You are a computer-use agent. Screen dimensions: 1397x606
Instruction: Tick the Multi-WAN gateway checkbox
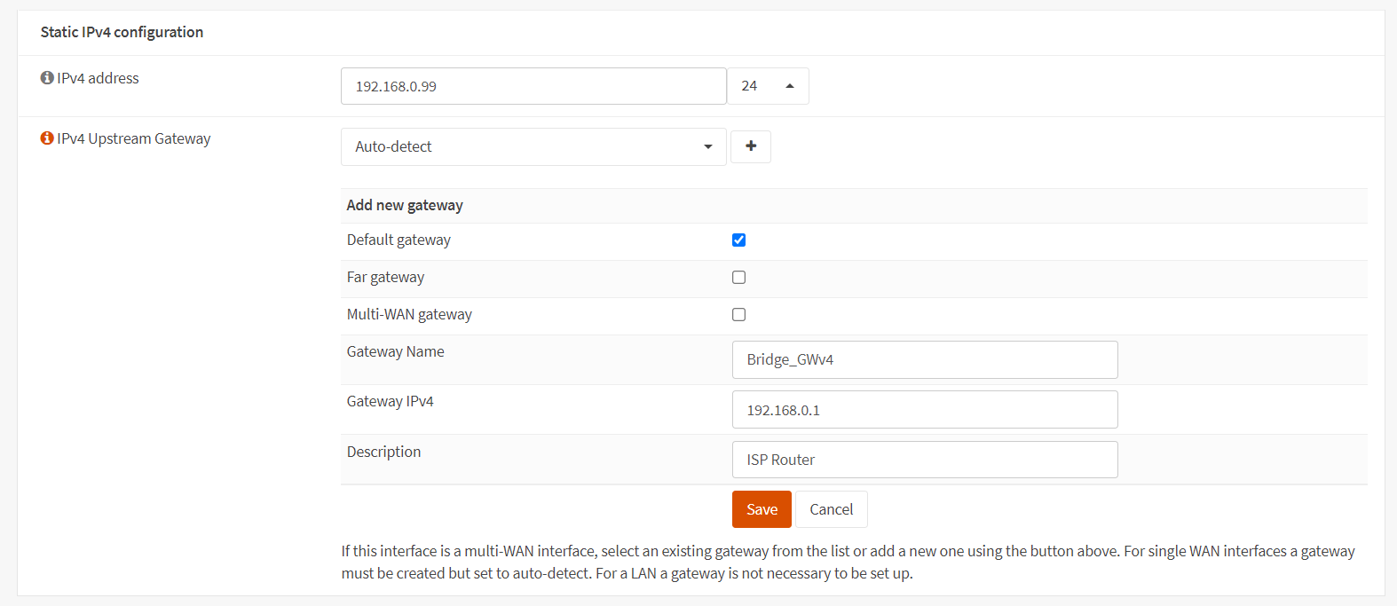pos(738,315)
